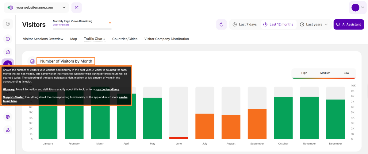Click the Glossary 'can be found here' link
Image resolution: width=368 pixels, height=154 pixels.
108,89
